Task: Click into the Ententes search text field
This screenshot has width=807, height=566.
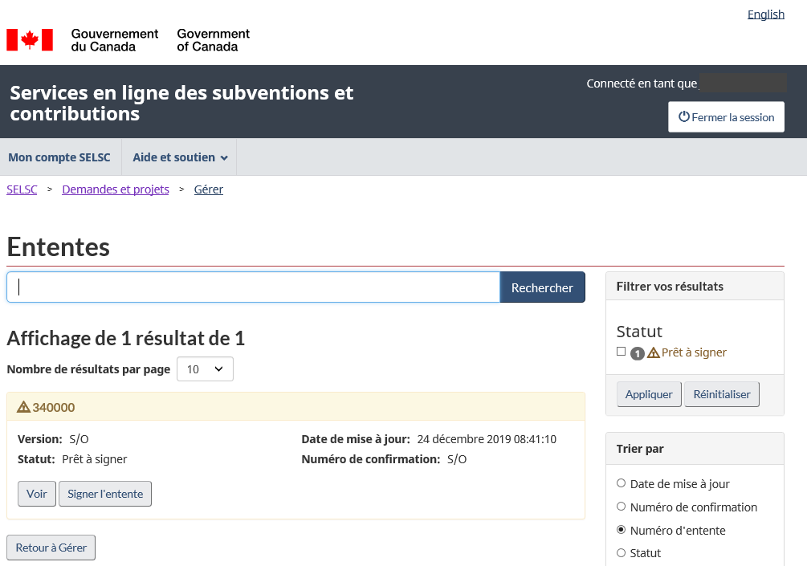Action: [253, 287]
